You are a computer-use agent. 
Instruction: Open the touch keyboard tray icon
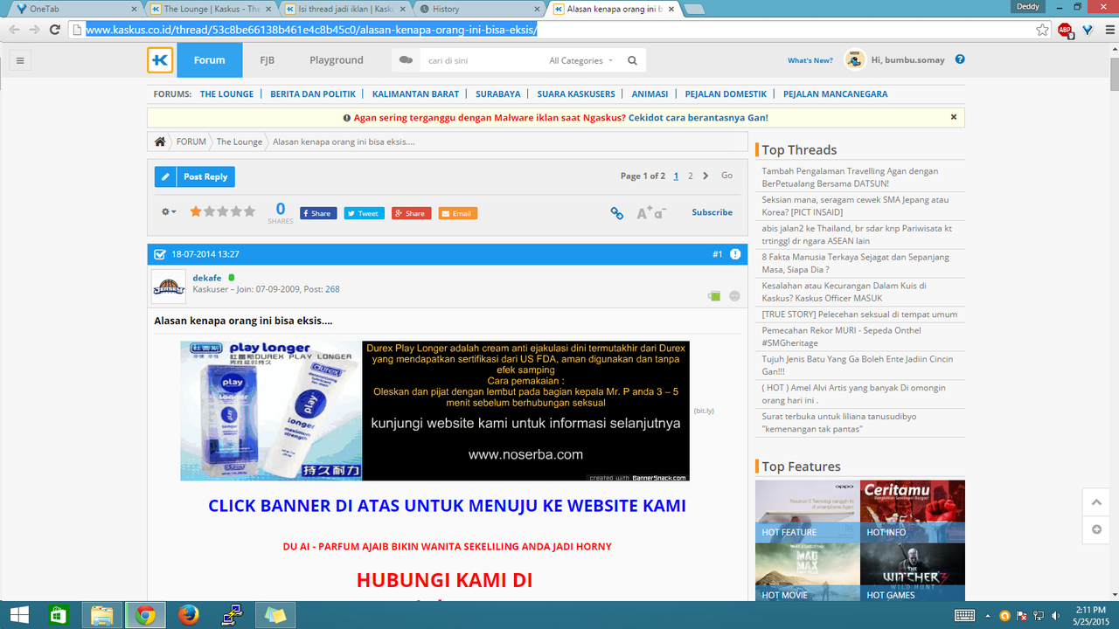pyautogui.click(x=964, y=615)
